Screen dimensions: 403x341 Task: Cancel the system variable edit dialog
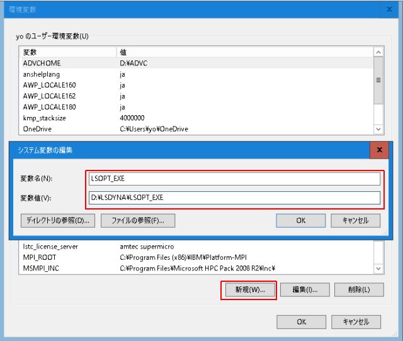coord(355,221)
